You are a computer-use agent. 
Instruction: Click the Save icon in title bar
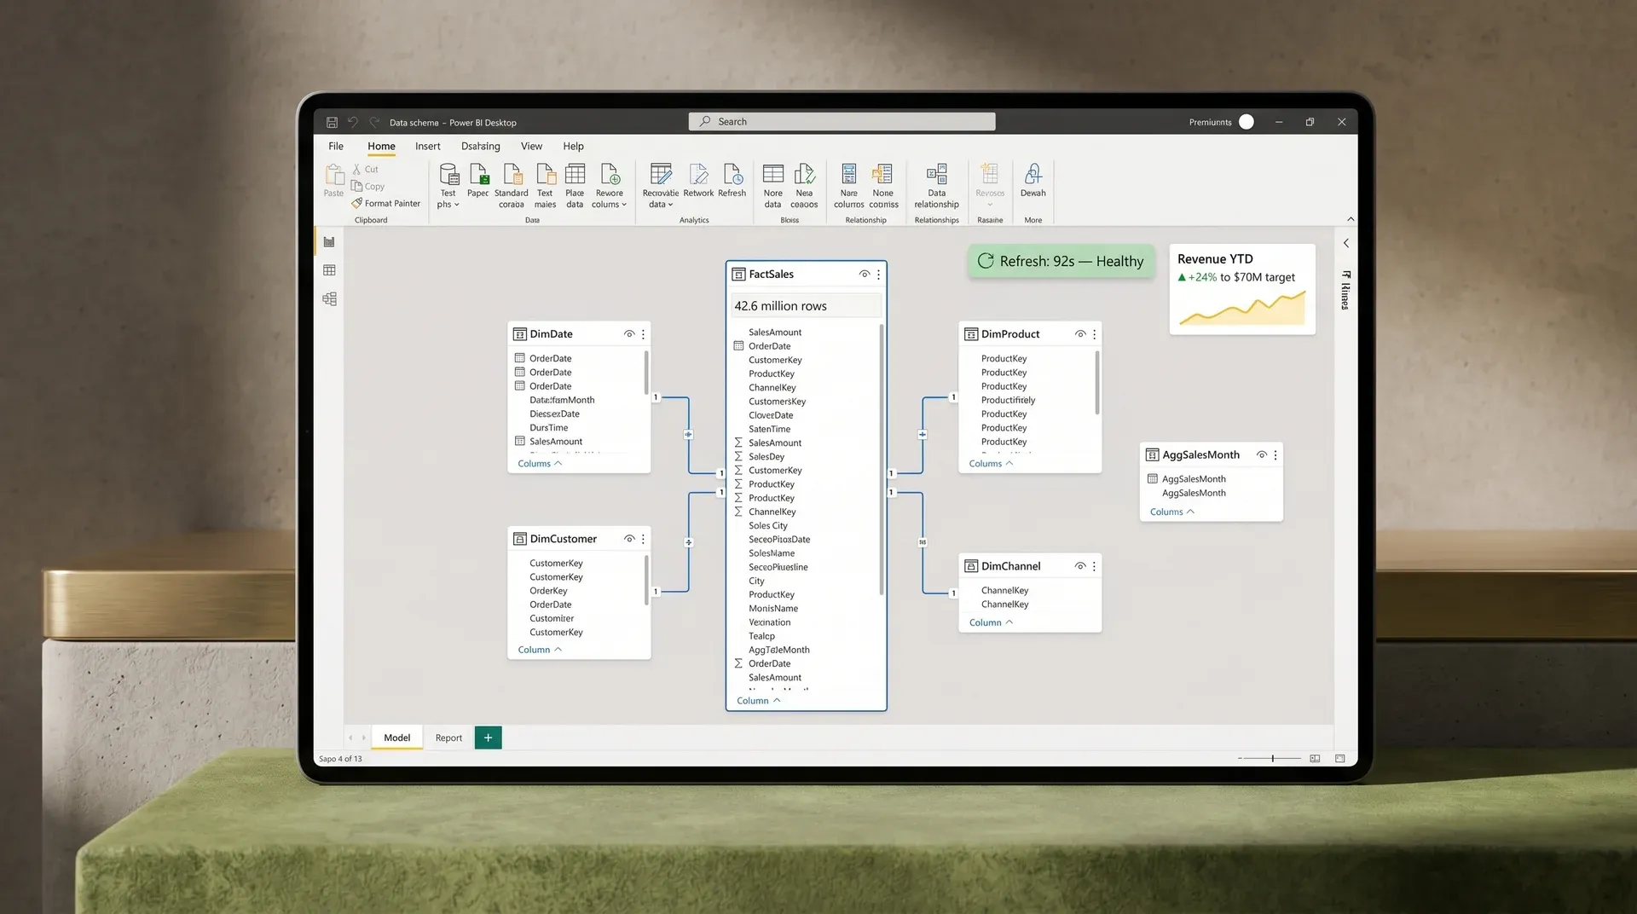click(x=332, y=122)
